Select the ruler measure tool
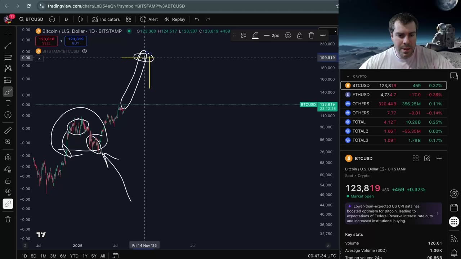The image size is (461, 259). click(8, 130)
